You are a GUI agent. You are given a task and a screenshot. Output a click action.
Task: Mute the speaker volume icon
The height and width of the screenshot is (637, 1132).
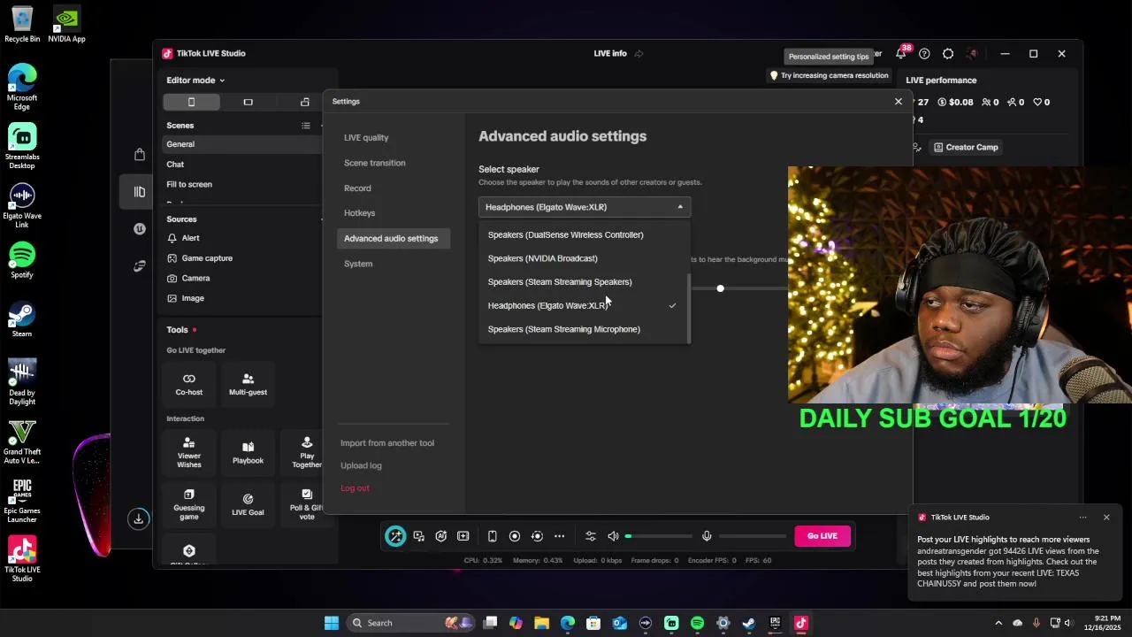pyautogui.click(x=613, y=536)
